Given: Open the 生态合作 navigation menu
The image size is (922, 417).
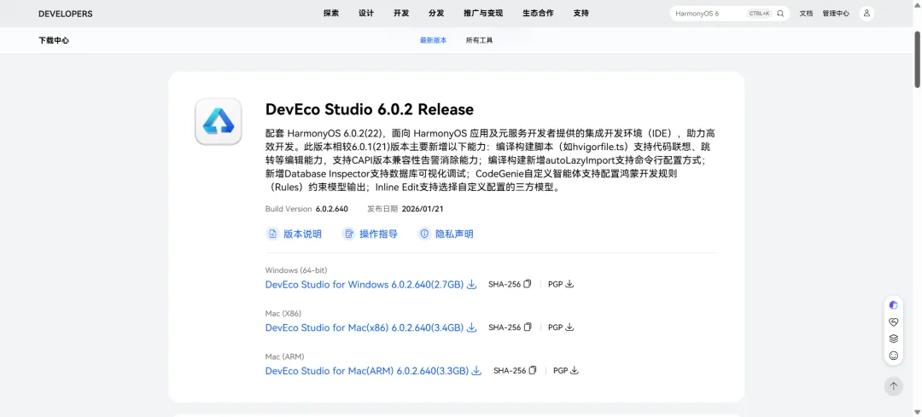Looking at the screenshot, I should tap(538, 13).
